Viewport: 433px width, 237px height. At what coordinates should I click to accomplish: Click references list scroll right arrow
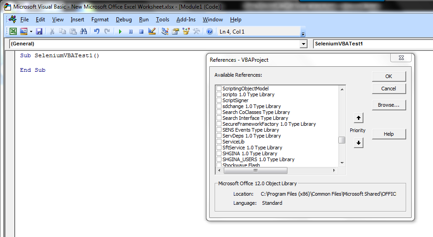tap(334, 171)
